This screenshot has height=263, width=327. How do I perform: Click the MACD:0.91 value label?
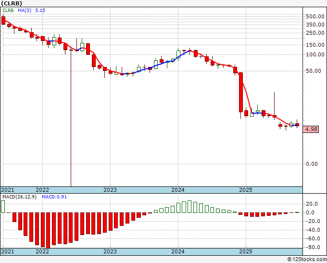tap(54, 197)
